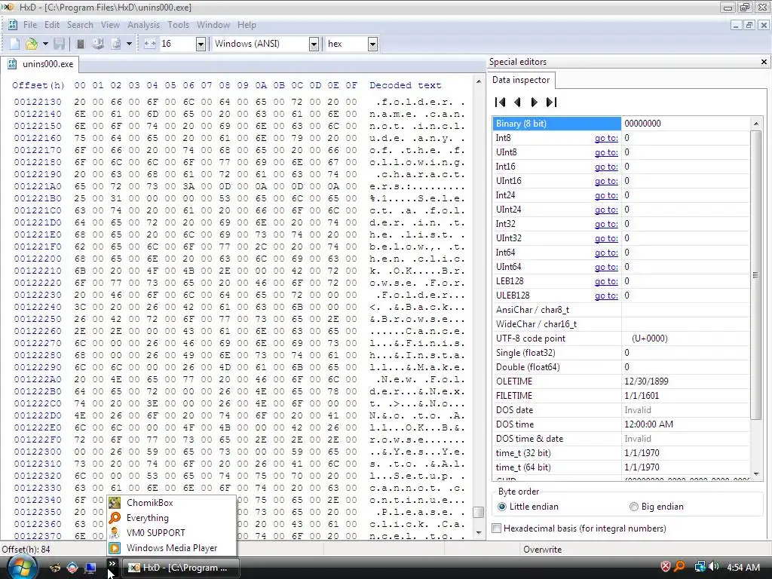Click the offset row 00122200
Image resolution: width=772 pixels, height=579 pixels.
(38, 259)
